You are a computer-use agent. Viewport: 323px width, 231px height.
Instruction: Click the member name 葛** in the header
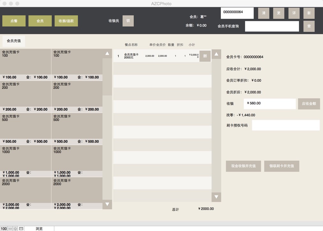(x=203, y=17)
